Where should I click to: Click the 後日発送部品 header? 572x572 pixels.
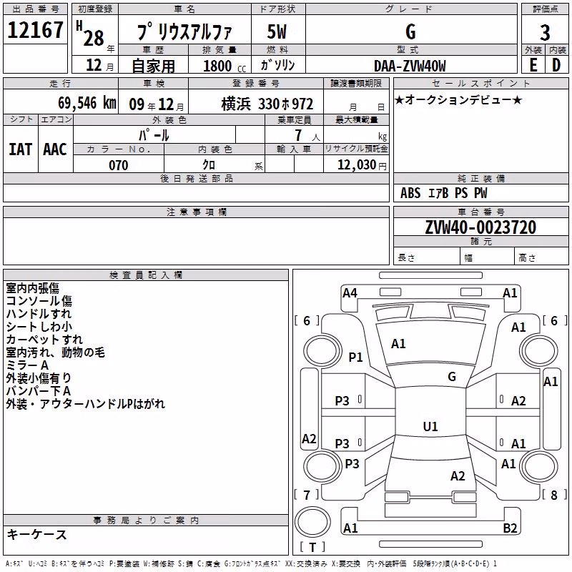[197, 178]
